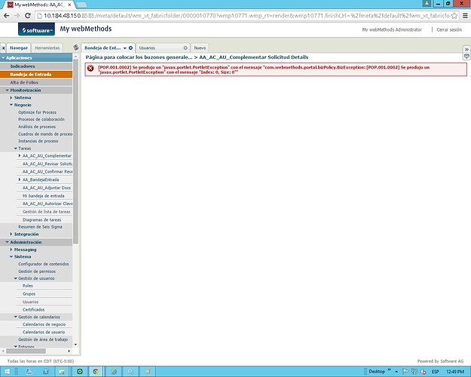Screen dimensions: 471x377
Task: Open Calendarios de usuario
Action: click(44, 333)
